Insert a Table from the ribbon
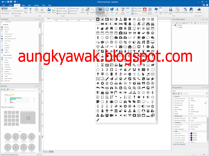This screenshot has height=156, width=209. (26, 10)
